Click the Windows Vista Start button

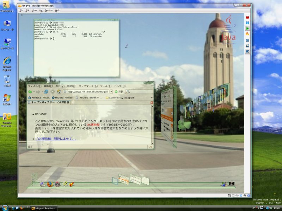(x=5, y=208)
